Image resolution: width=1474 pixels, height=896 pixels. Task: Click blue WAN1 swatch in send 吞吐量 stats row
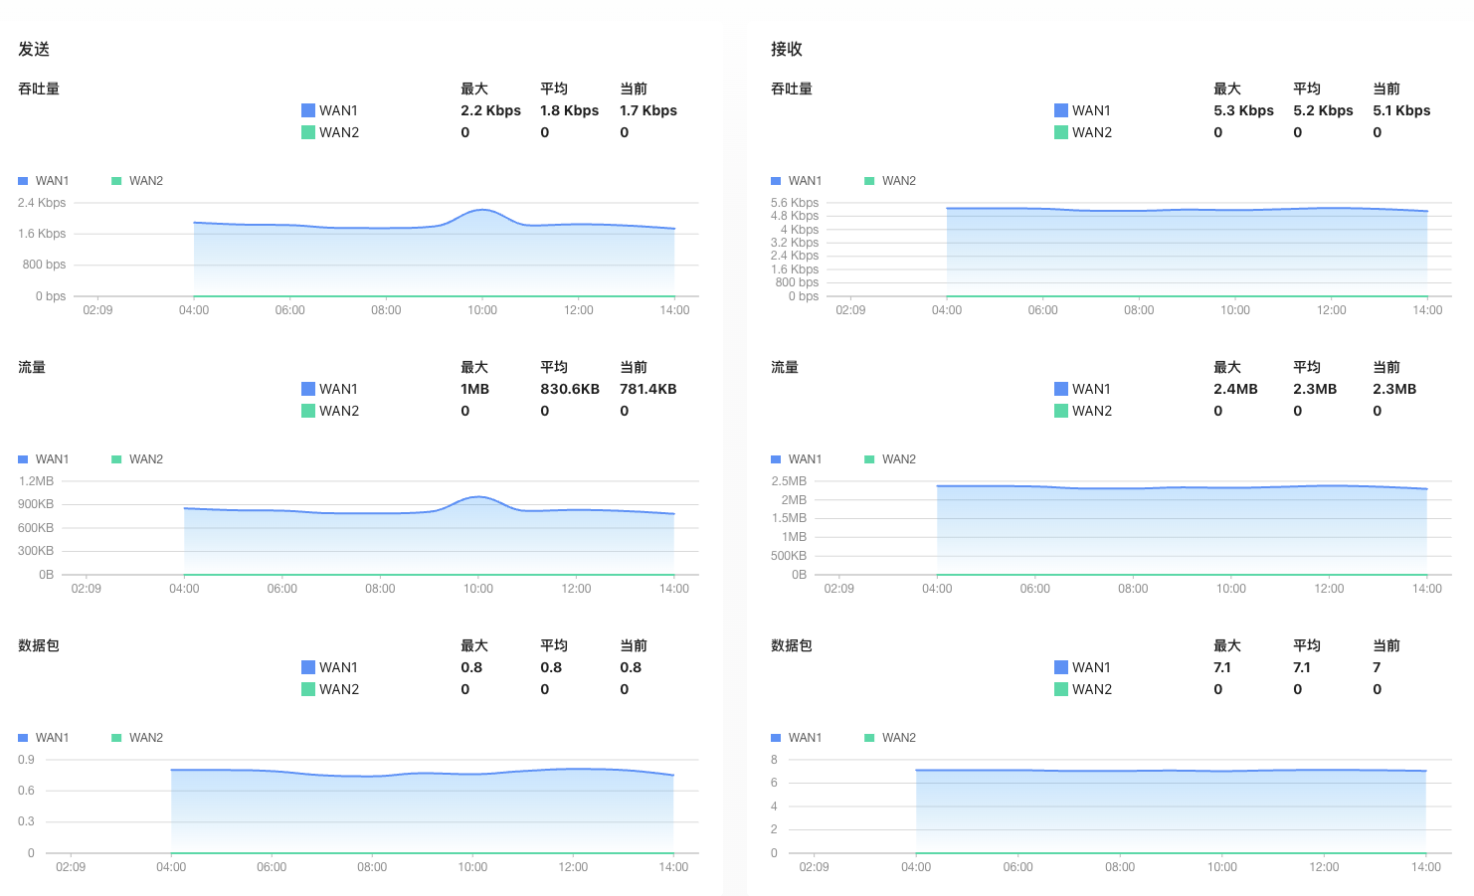[308, 110]
